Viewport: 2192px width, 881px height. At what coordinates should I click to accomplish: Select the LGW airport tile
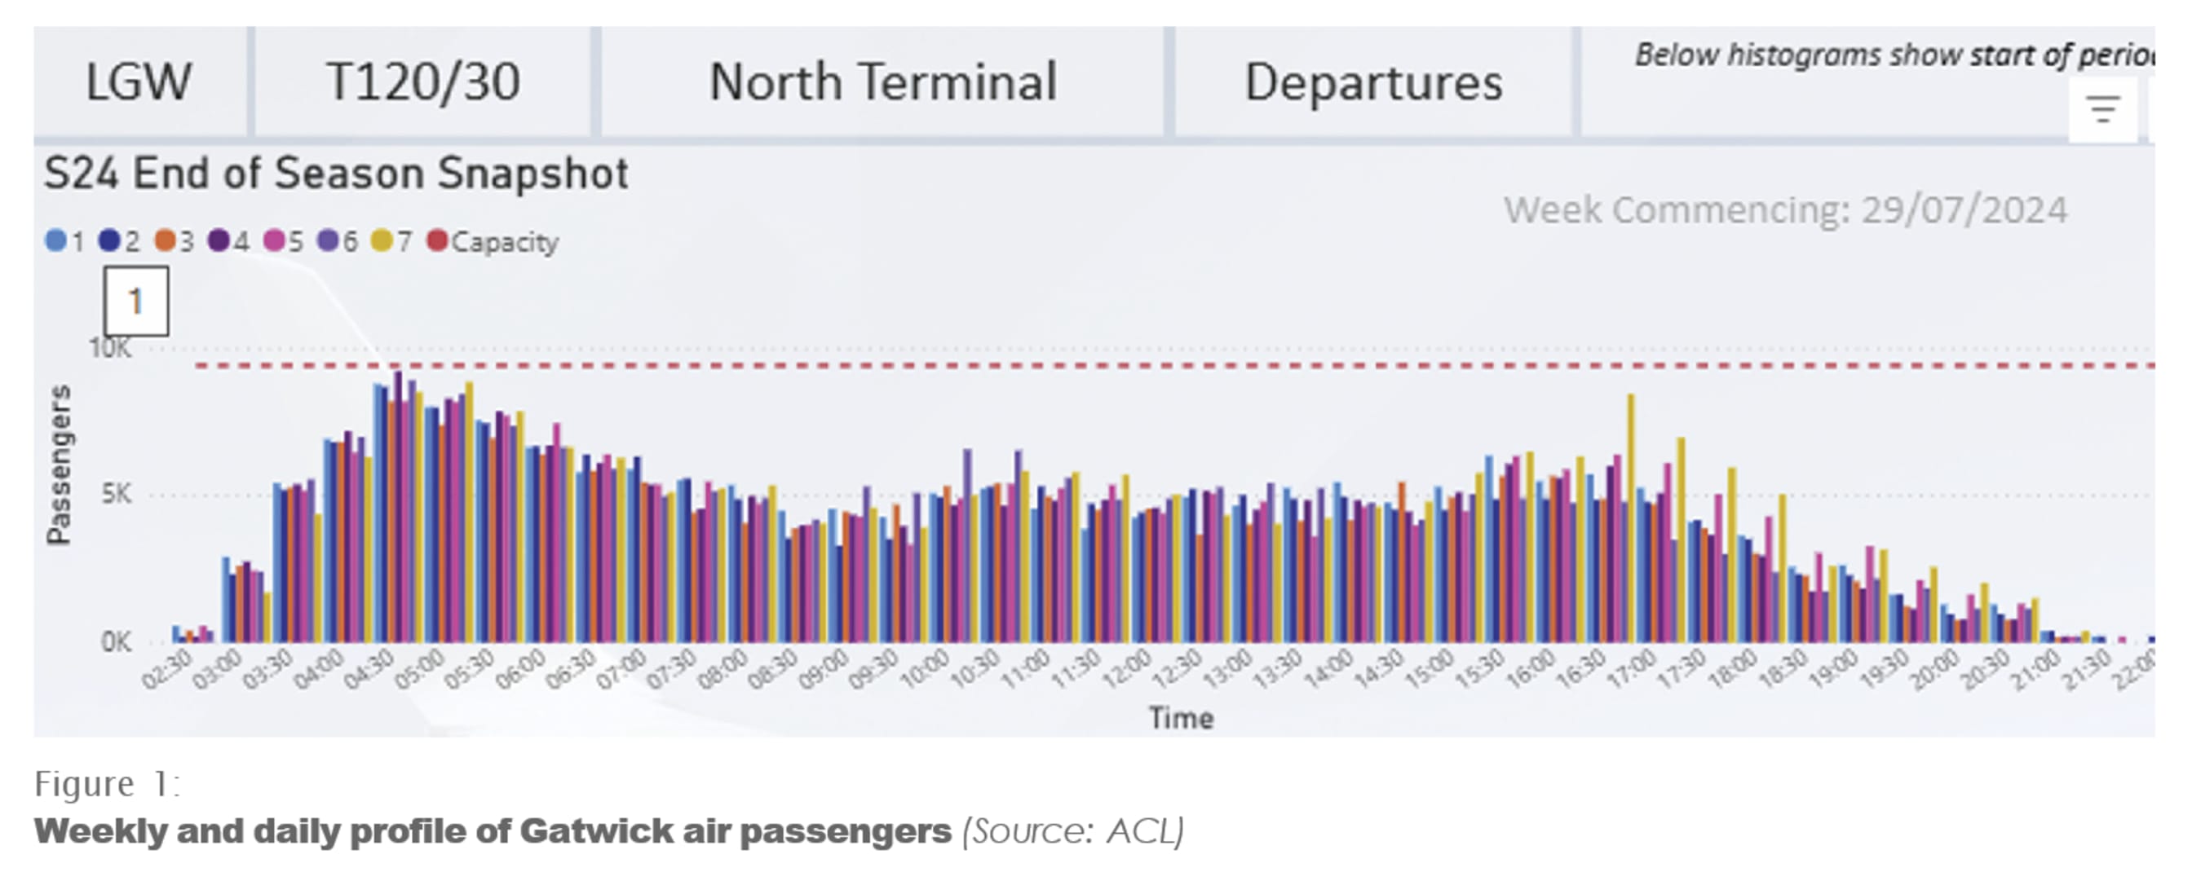pyautogui.click(x=139, y=82)
